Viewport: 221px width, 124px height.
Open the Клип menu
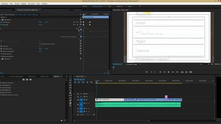(x=11, y=3)
